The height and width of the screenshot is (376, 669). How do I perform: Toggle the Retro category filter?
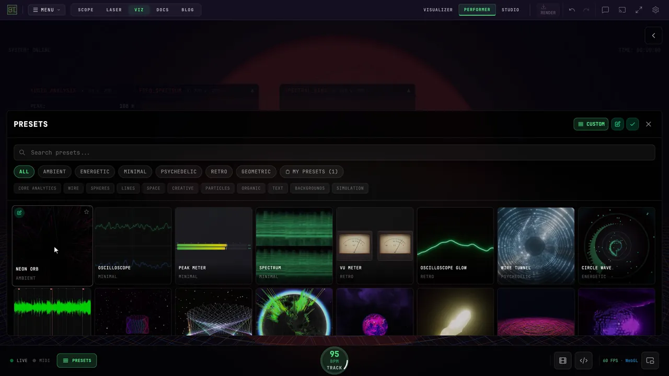tap(219, 171)
